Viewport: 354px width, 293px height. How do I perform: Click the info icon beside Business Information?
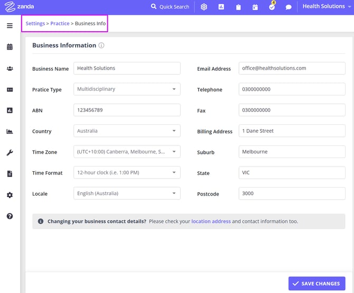(101, 45)
